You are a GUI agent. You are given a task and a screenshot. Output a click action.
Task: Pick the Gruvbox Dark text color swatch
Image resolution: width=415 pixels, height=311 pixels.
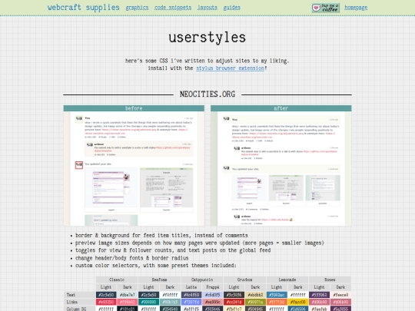click(255, 295)
